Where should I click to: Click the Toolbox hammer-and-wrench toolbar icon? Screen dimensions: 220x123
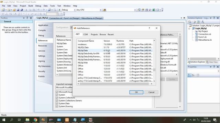150,10
